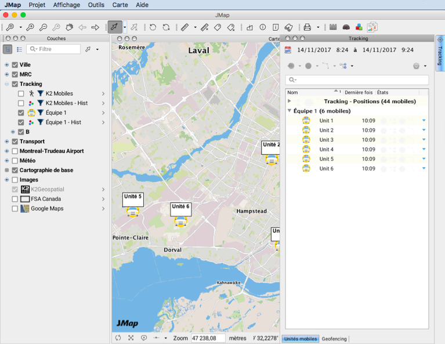The height and width of the screenshot is (344, 445).
Task: Click the next view arrow
Action: click(95, 27)
